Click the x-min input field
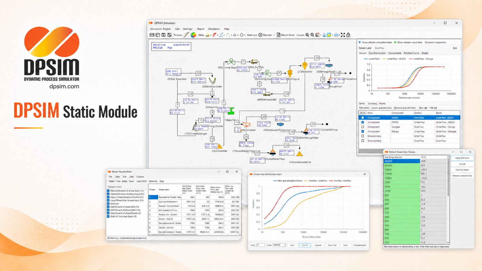Viewport: 482px width, 271px height. pos(260,245)
